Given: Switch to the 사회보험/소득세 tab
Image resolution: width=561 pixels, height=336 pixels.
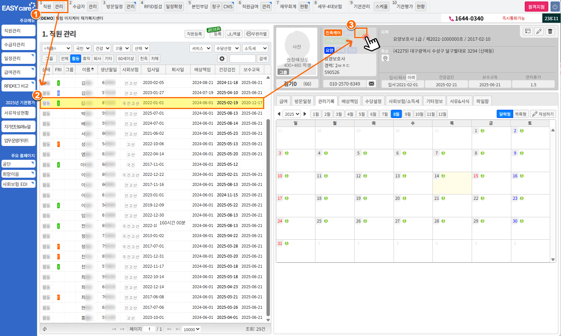Looking at the screenshot, I should (404, 101).
